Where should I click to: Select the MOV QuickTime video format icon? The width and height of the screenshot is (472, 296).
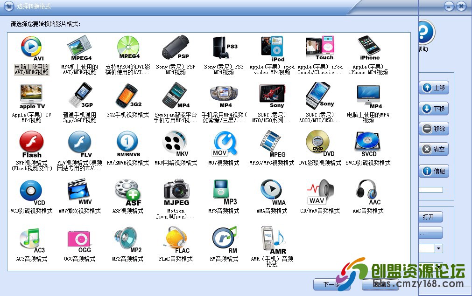(224, 144)
